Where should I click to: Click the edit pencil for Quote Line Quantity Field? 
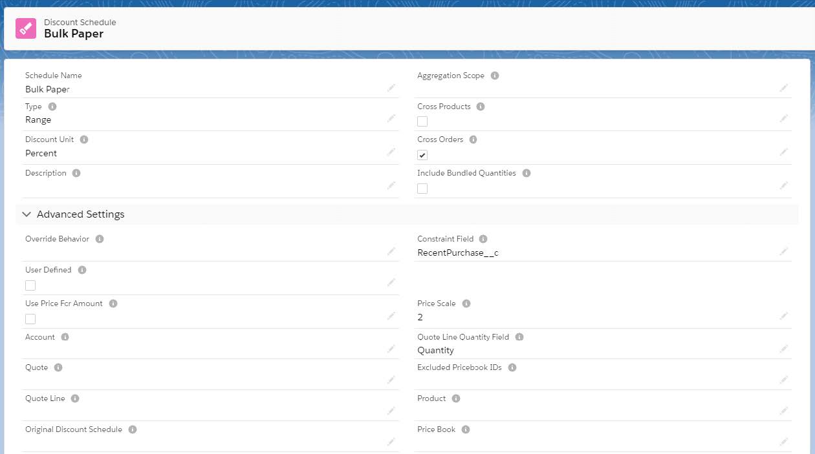(x=783, y=349)
